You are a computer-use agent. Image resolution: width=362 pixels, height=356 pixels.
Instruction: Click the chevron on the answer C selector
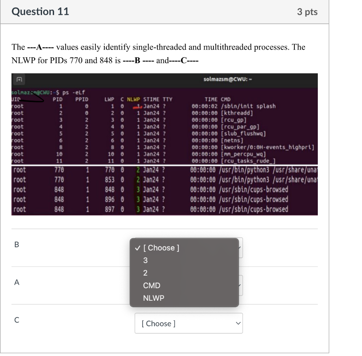(x=238, y=323)
